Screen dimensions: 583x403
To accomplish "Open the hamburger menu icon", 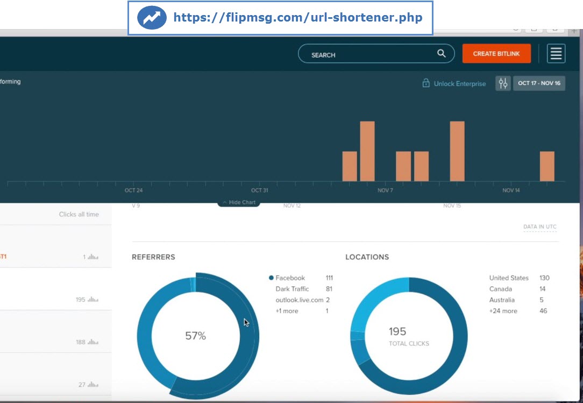I will click(x=556, y=54).
